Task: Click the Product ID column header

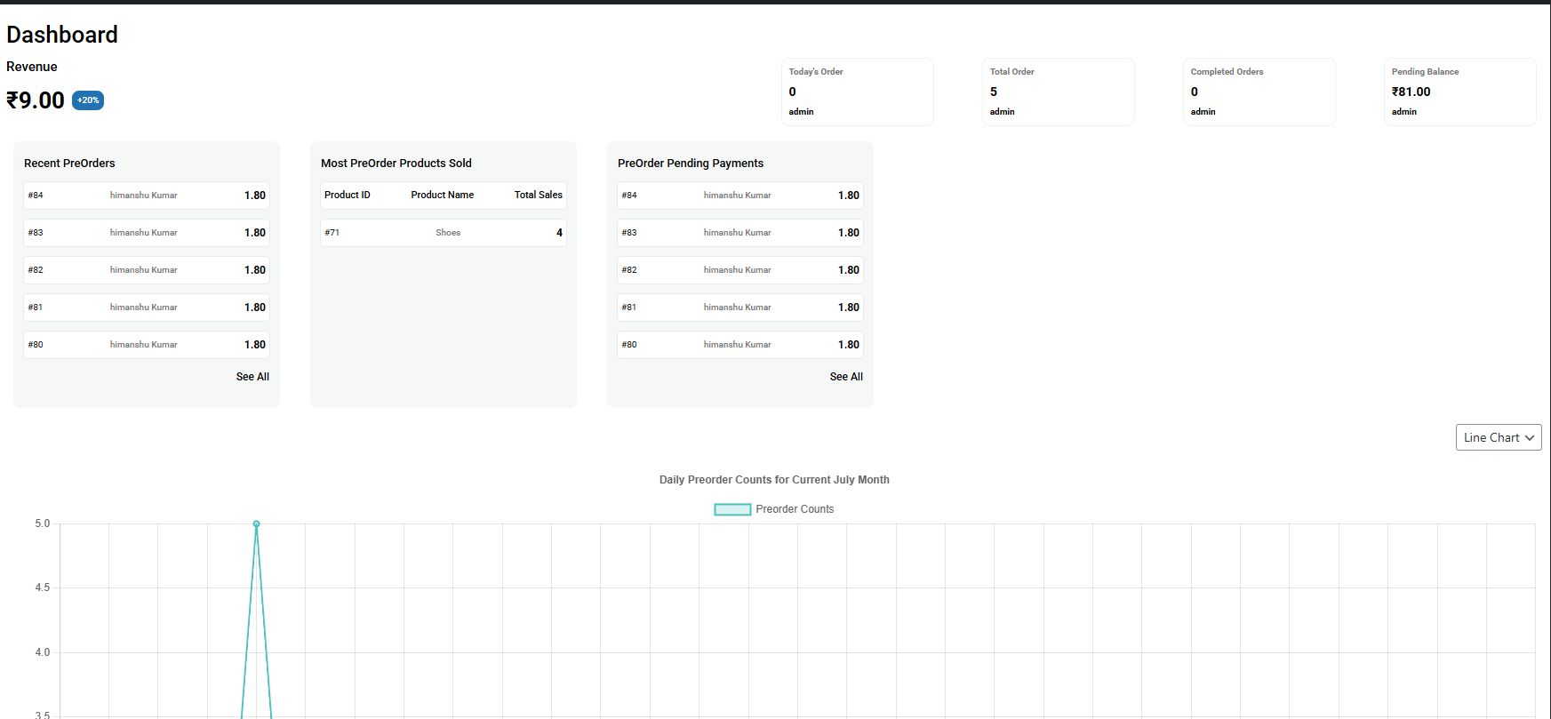Action: pyautogui.click(x=348, y=196)
